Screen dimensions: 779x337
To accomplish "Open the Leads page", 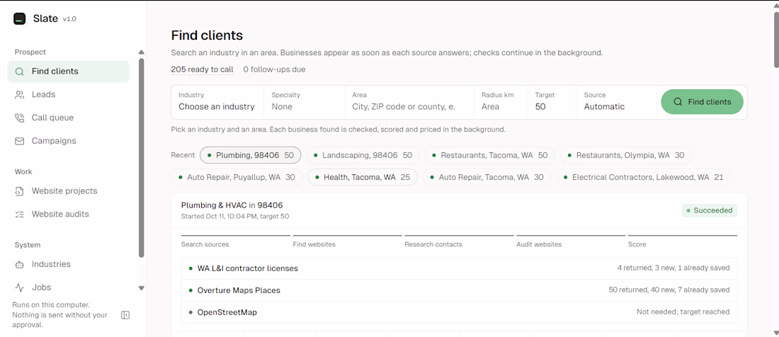I will (x=68, y=95).
